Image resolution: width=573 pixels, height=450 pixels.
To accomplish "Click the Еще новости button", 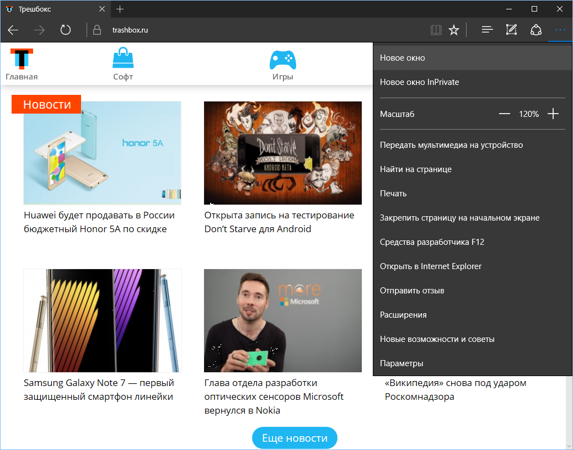I will 294,437.
